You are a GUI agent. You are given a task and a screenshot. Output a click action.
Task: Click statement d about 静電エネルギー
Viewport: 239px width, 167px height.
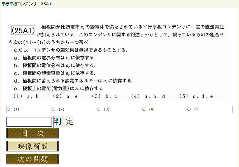click(73, 81)
